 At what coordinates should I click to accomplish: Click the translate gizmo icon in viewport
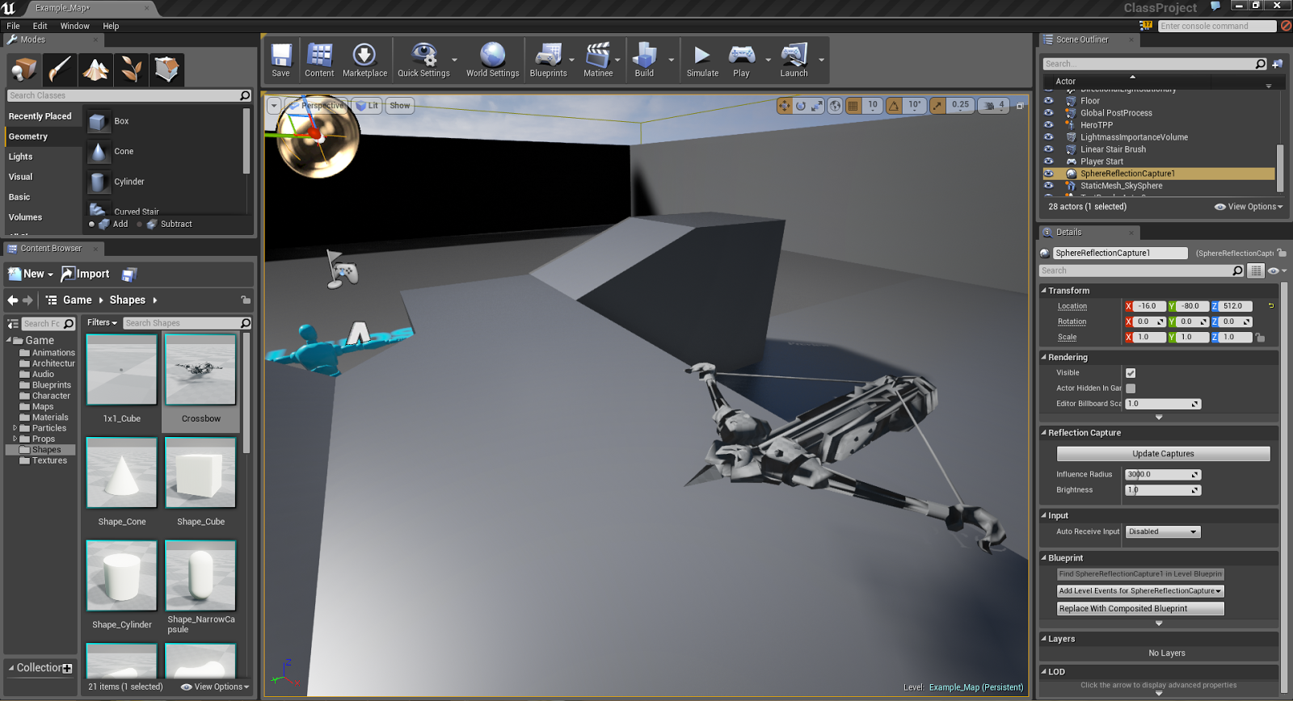(x=785, y=106)
